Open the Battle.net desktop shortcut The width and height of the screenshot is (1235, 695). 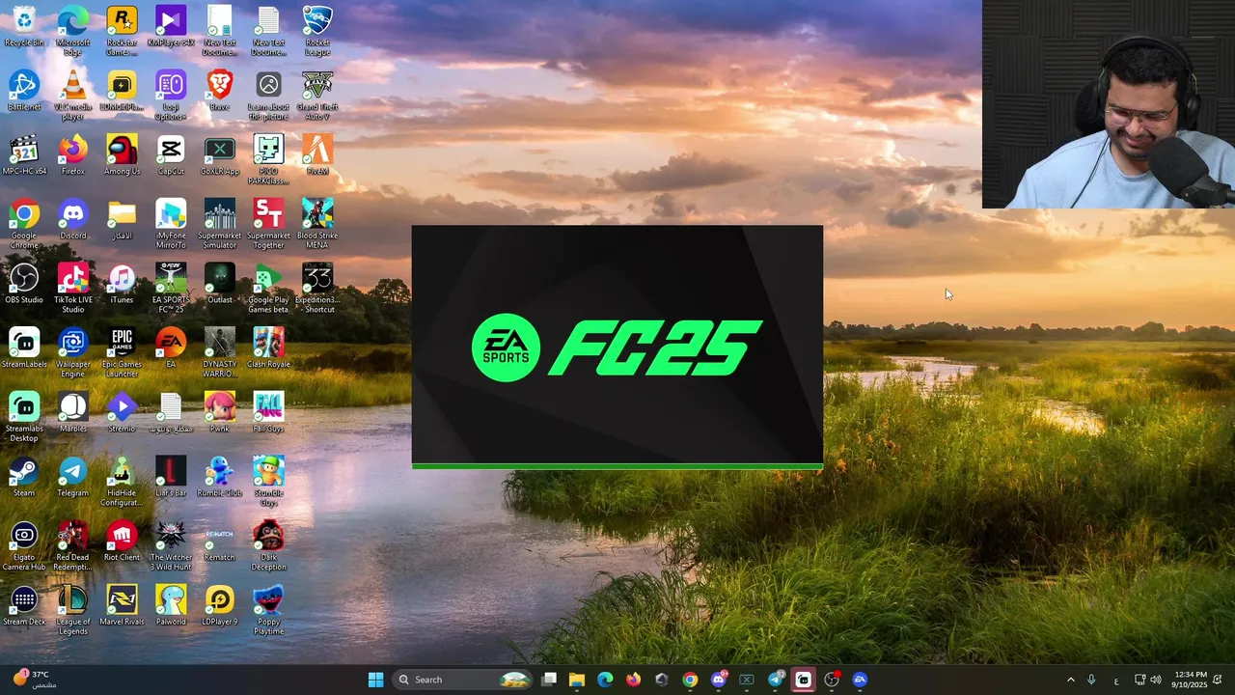(x=24, y=91)
